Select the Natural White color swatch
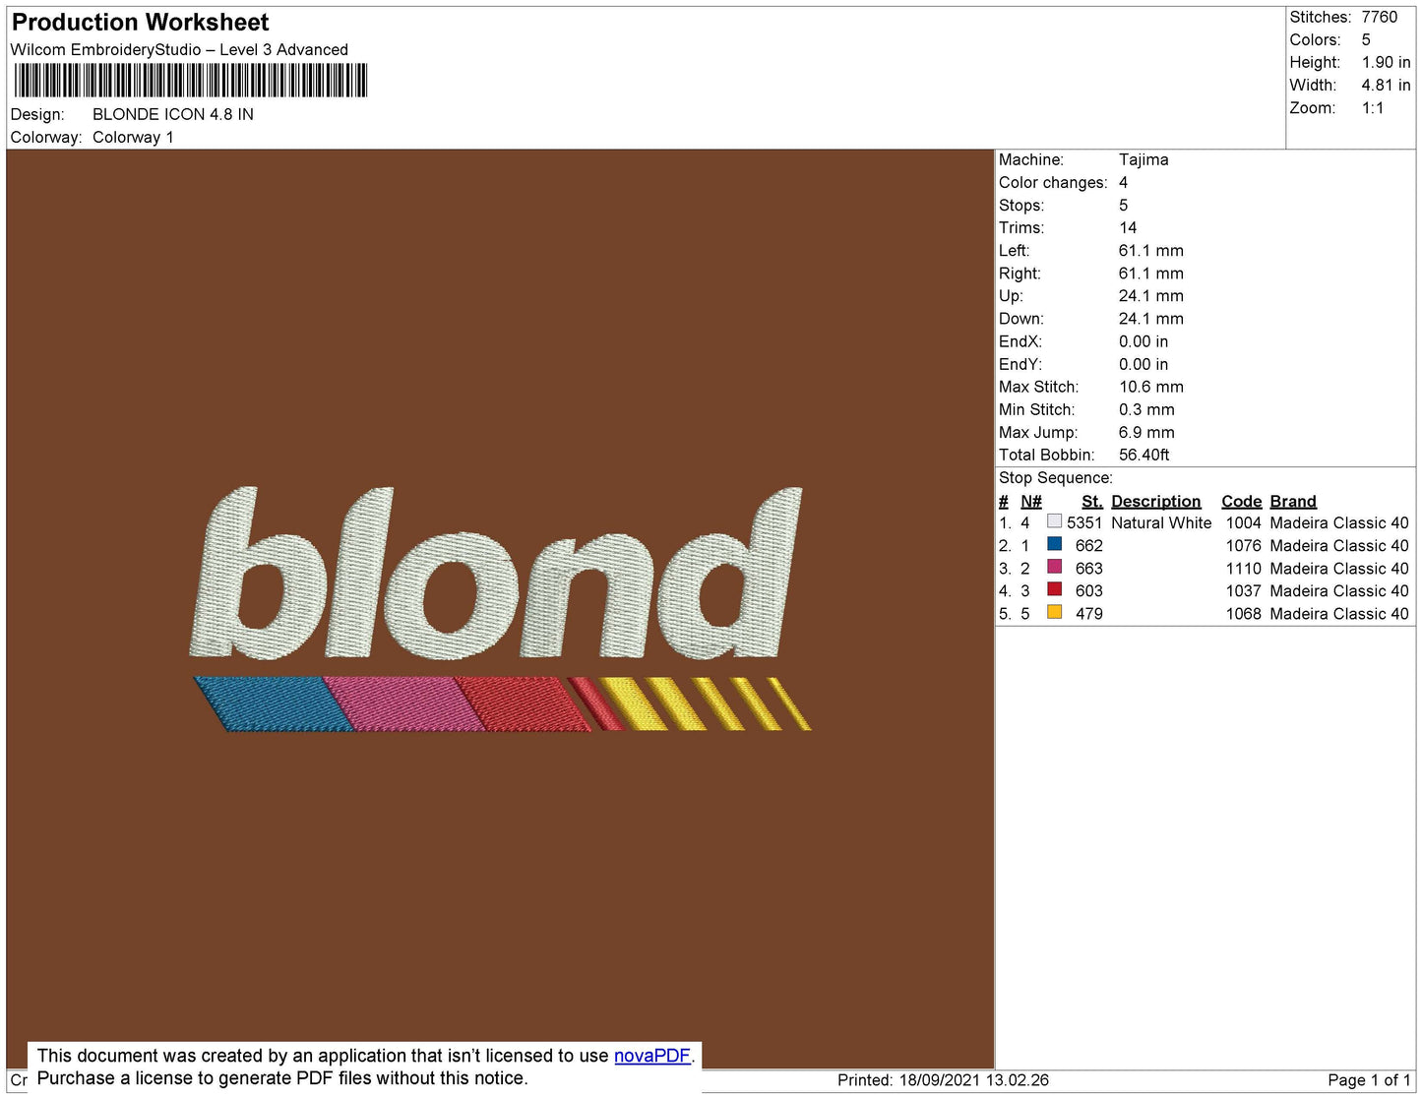 click(x=1055, y=521)
